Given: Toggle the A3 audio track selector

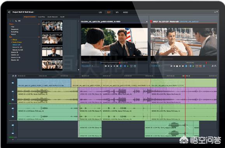Looking at the screenshot, I should 13,108.
